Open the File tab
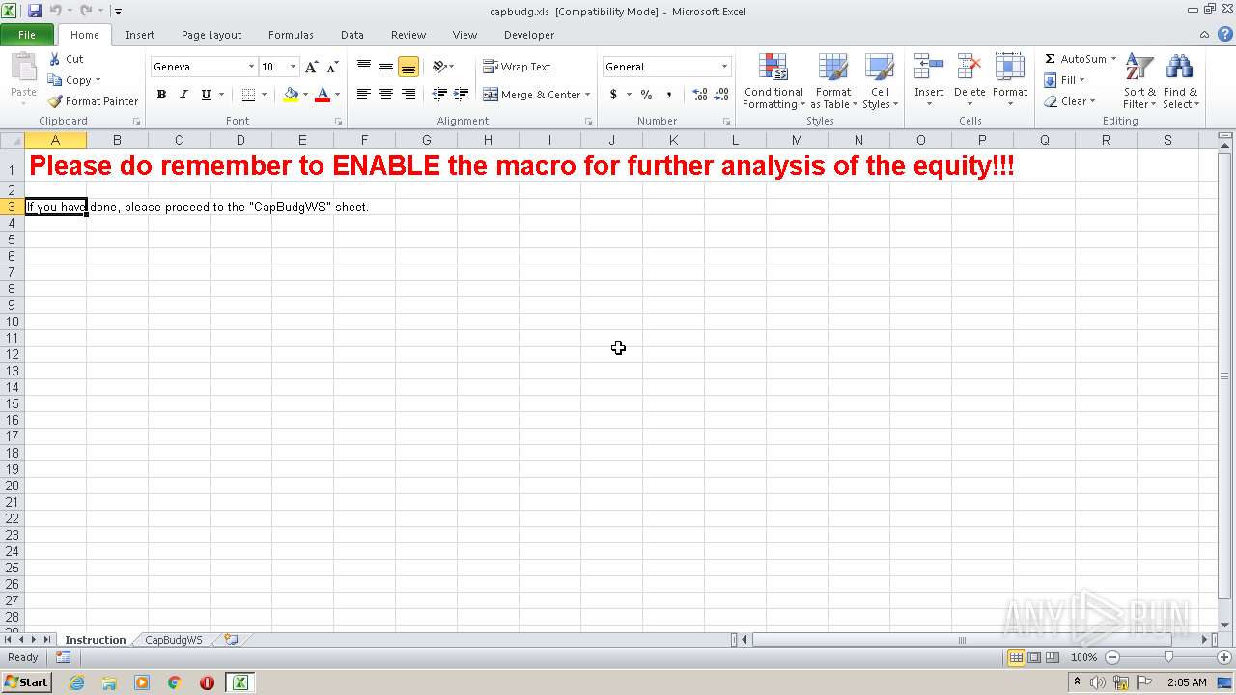The image size is (1236, 695). [27, 35]
